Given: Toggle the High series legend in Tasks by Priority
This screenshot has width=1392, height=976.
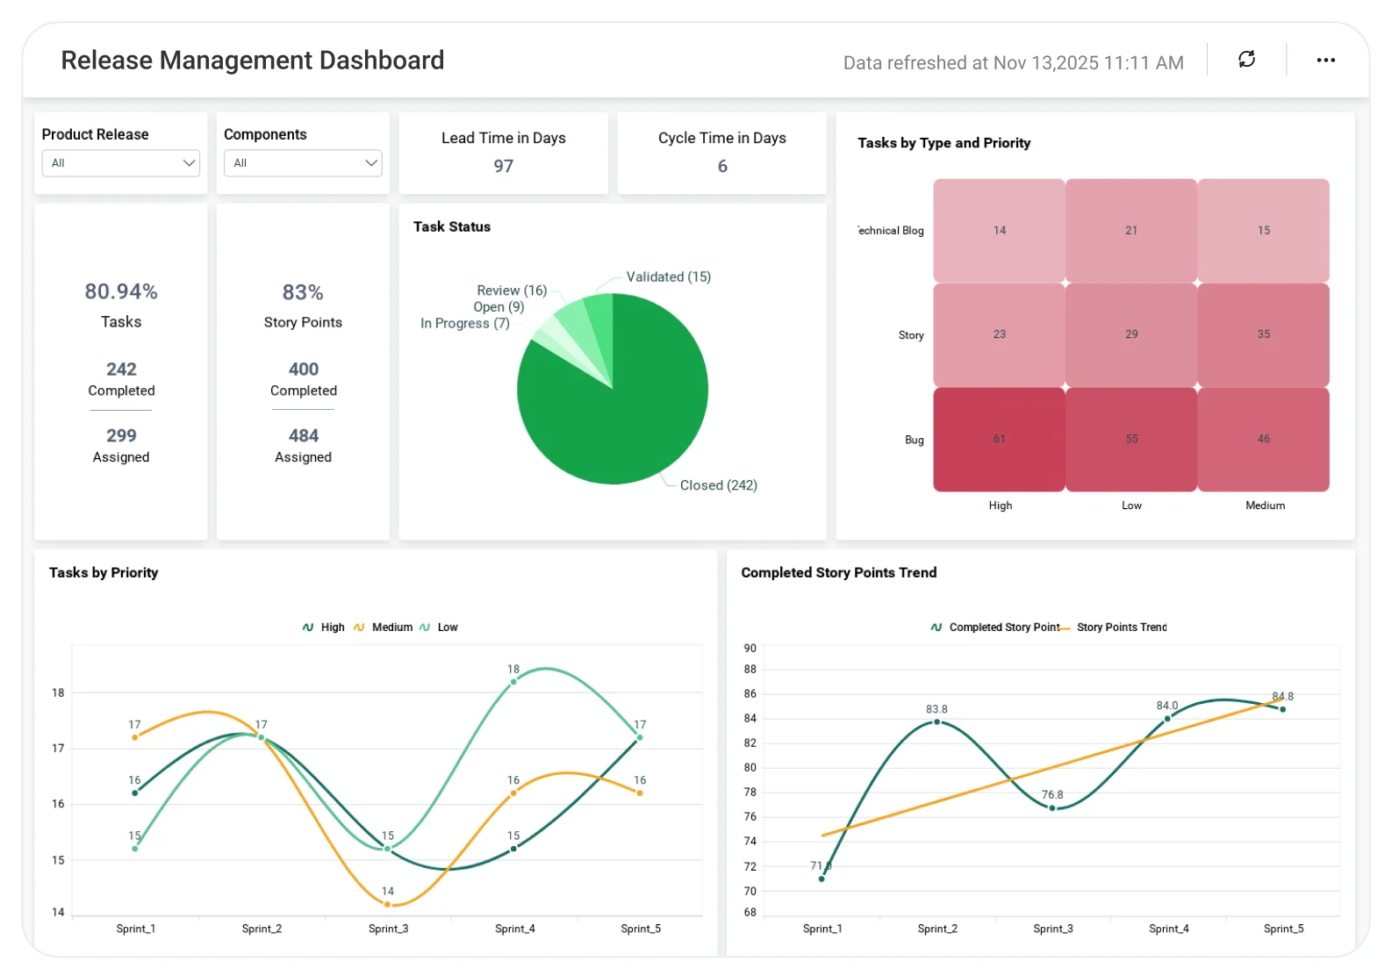Looking at the screenshot, I should 323,628.
